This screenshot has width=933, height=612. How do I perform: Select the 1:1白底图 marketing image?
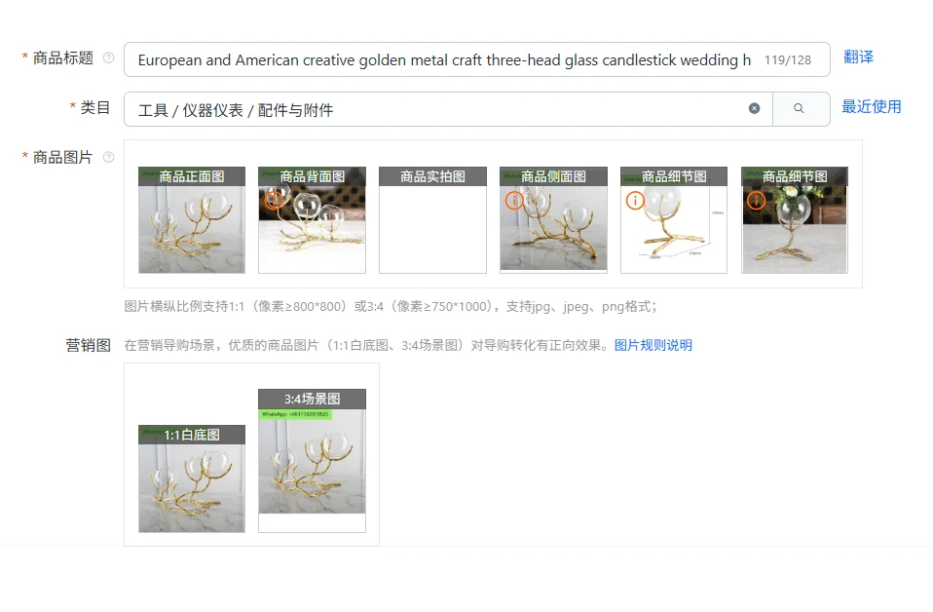tap(192, 478)
